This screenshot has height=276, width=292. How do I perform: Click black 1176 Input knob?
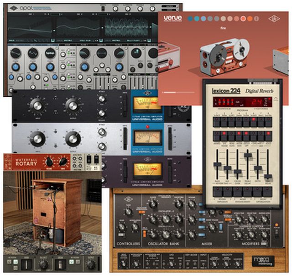(37, 105)
